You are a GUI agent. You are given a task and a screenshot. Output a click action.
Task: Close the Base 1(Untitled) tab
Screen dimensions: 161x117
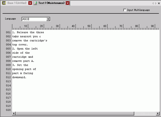click(x=30, y=3)
